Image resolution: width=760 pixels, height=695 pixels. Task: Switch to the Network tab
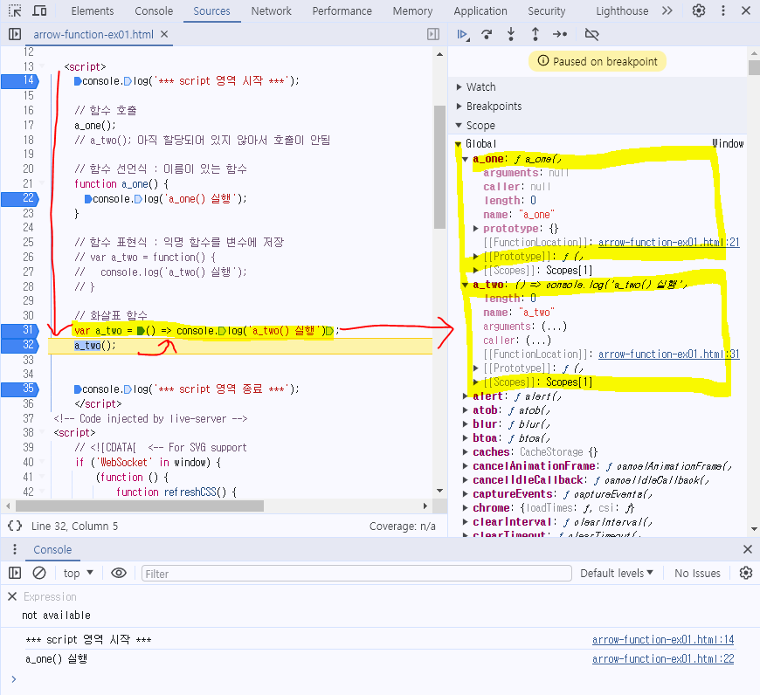point(271,10)
